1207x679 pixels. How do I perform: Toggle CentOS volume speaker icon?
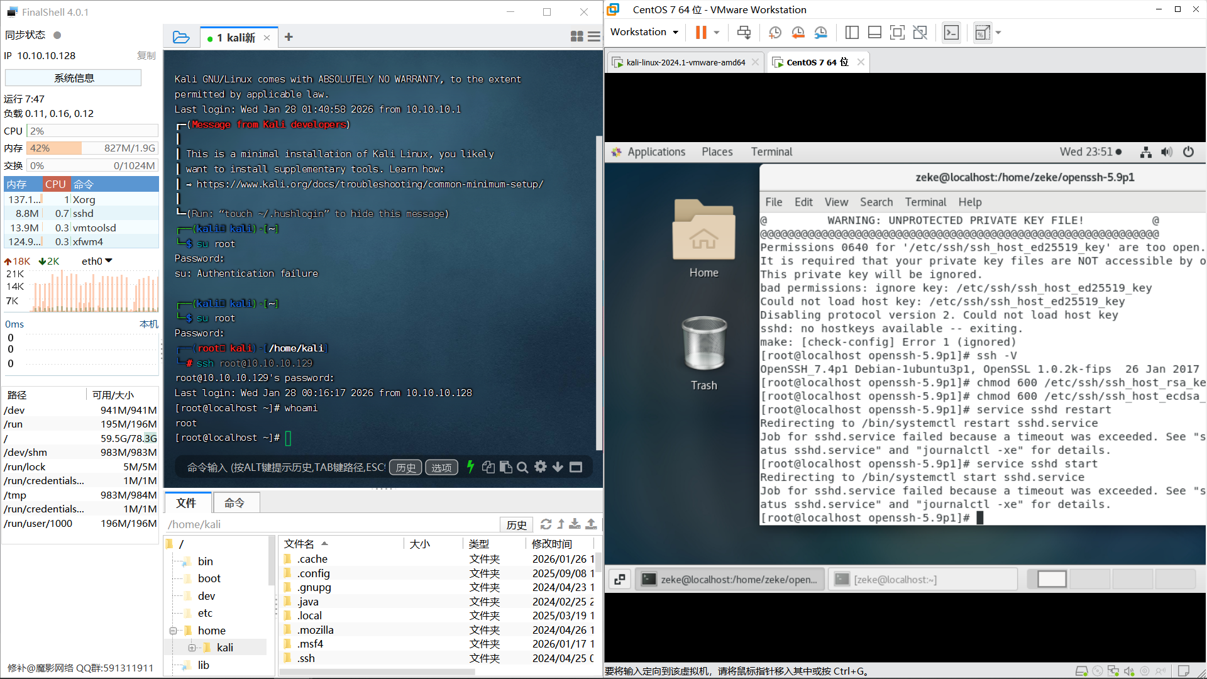1167,152
